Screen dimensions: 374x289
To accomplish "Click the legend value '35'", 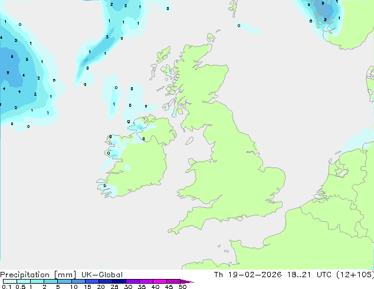I will click(x=142, y=287).
